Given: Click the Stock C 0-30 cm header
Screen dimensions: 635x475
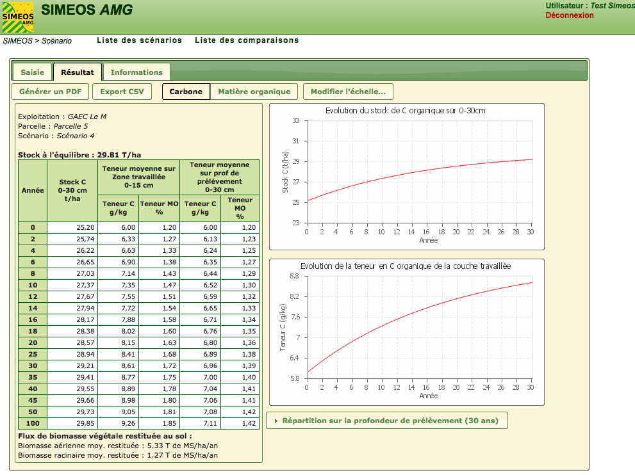Looking at the screenshot, I should pyautogui.click(x=72, y=191).
